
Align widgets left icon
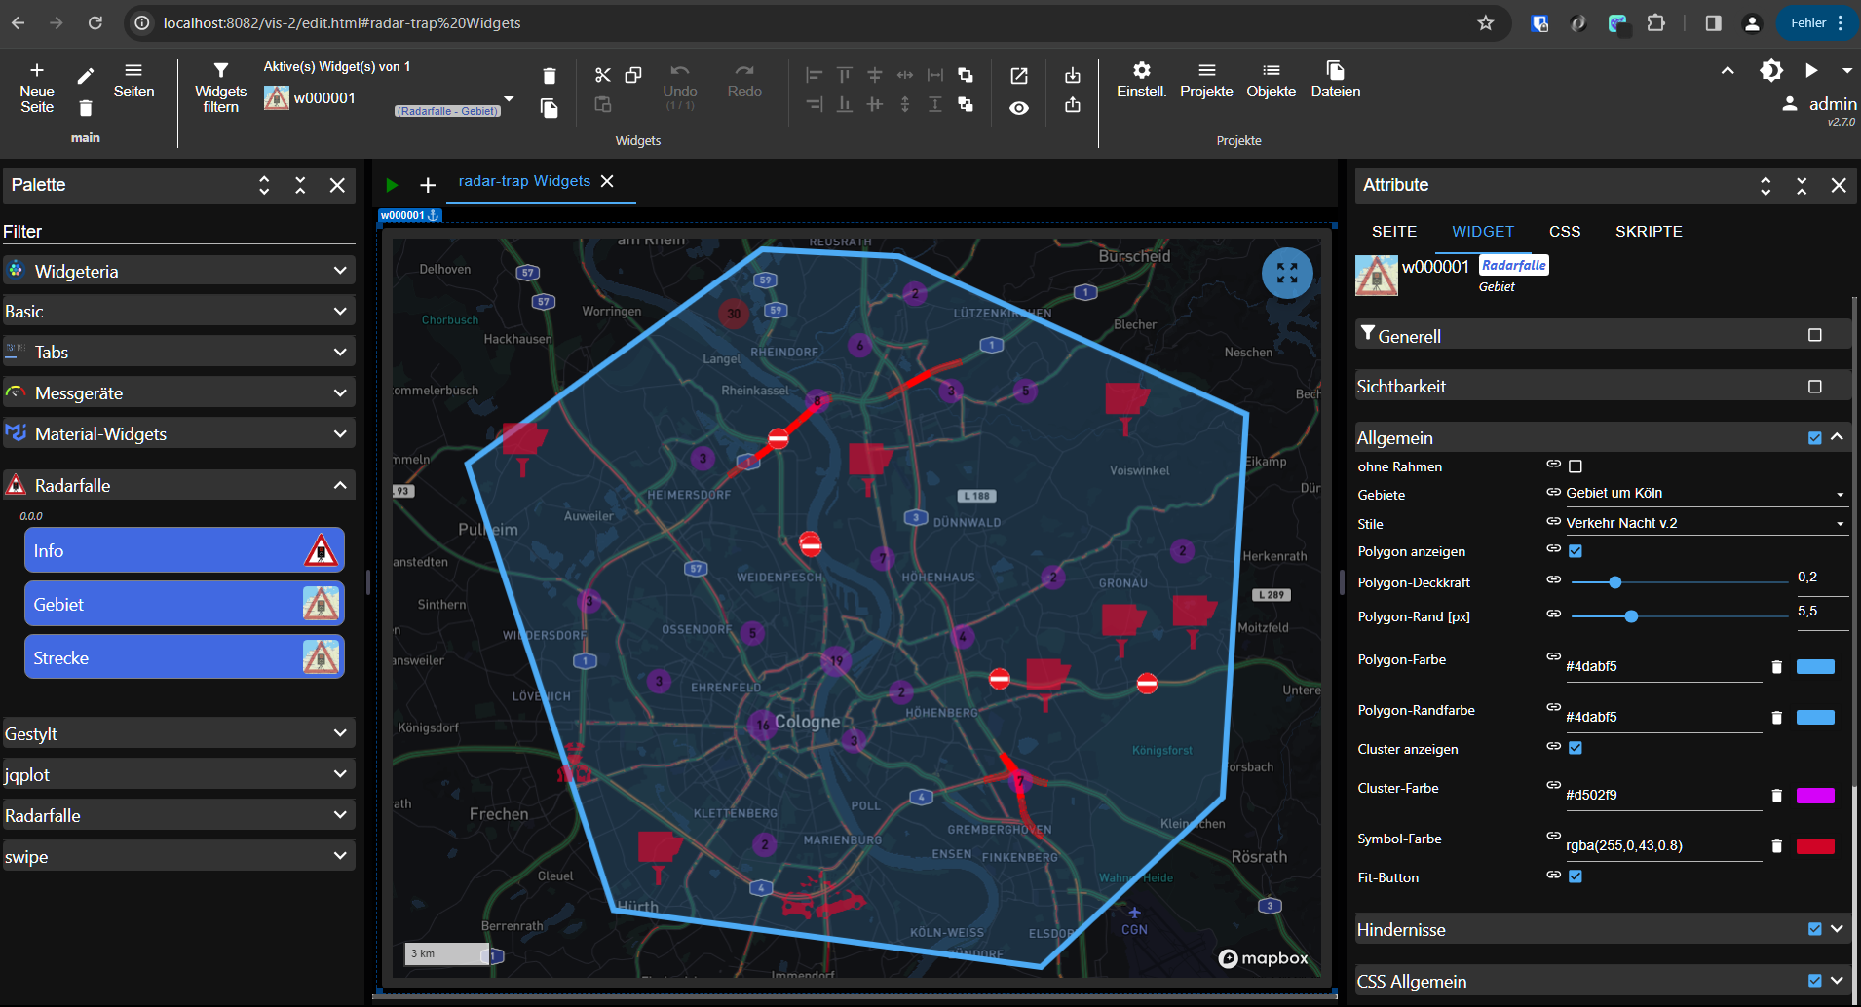coord(815,75)
